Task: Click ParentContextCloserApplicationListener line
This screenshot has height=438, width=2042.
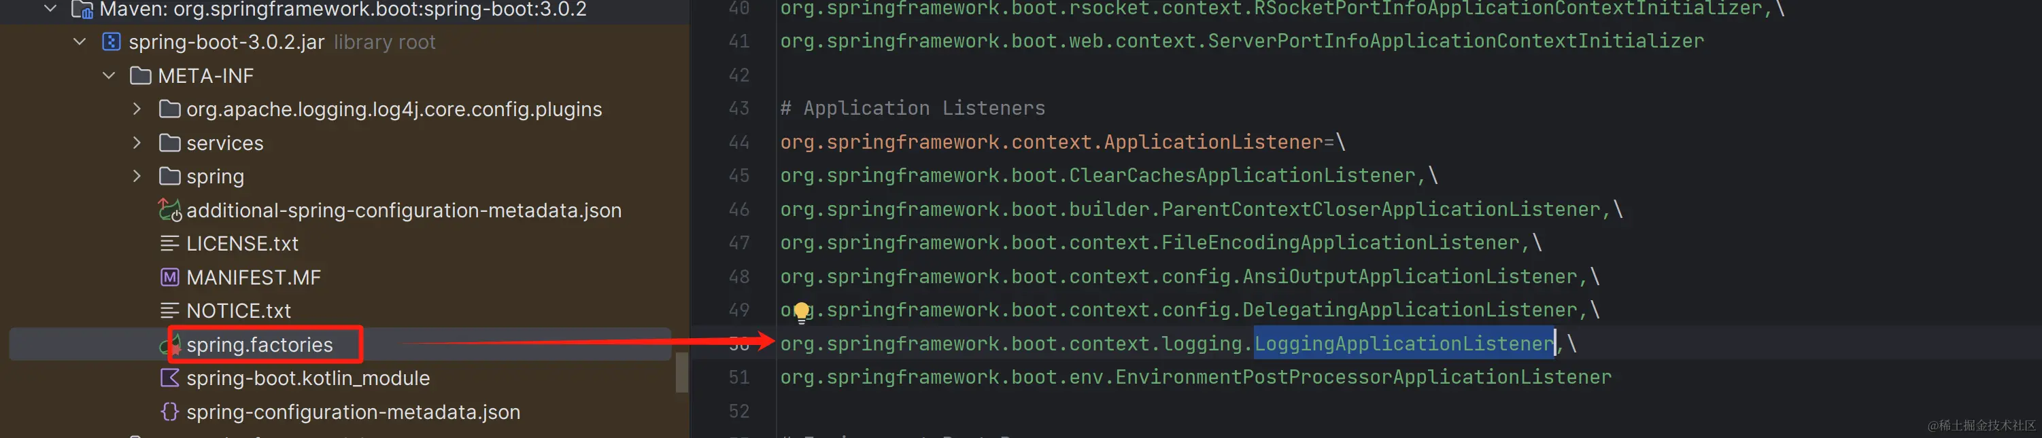Action: (1202, 209)
